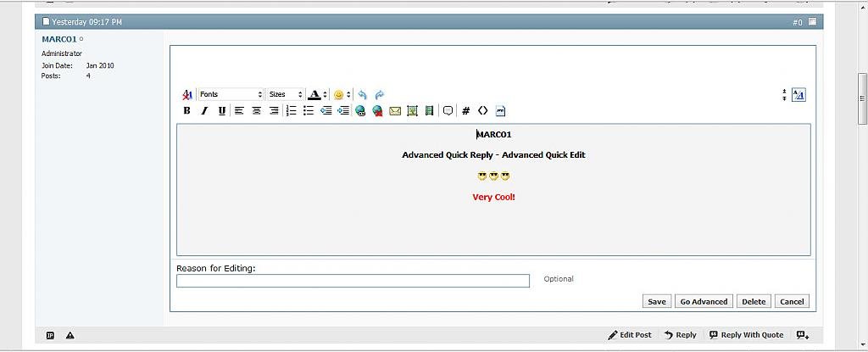
Task: Open the MARC01 username profile link
Action: point(58,39)
